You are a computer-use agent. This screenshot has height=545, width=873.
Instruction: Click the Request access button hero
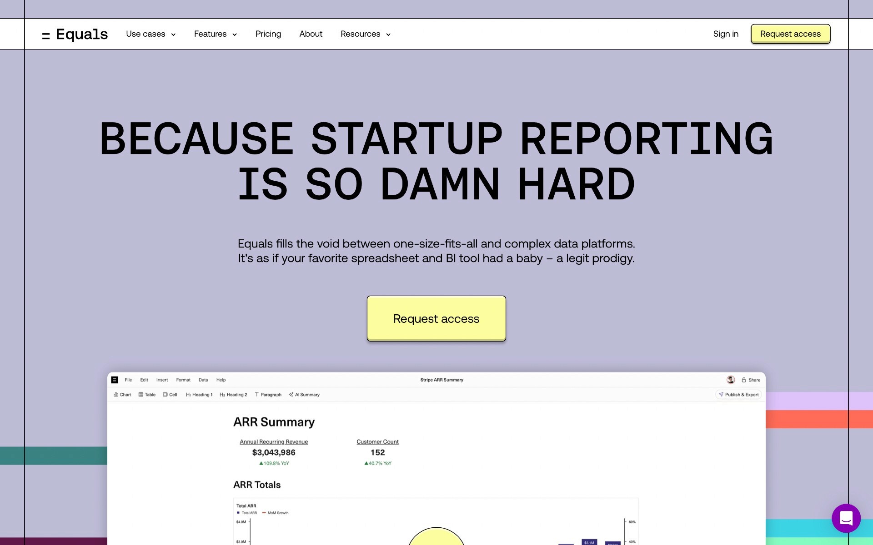(x=436, y=318)
